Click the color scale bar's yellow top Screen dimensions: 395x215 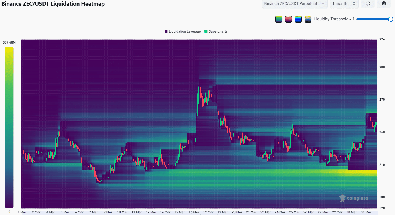[x=9, y=49]
